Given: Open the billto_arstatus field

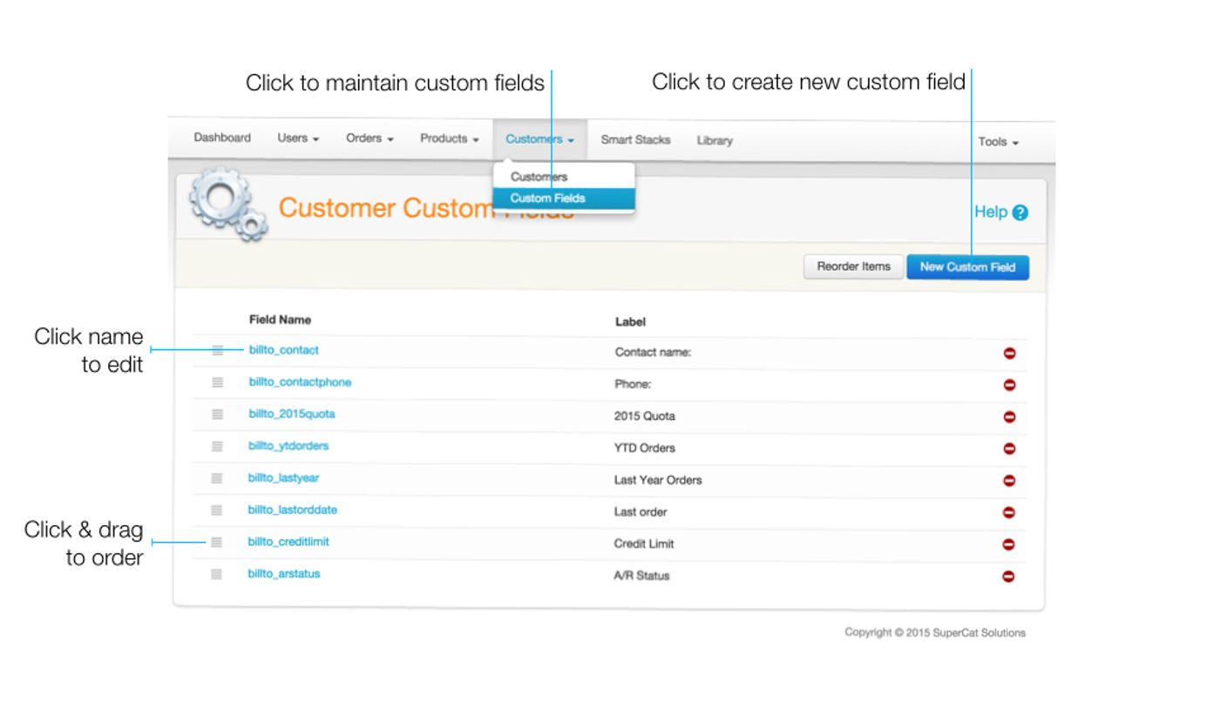Looking at the screenshot, I should [284, 574].
